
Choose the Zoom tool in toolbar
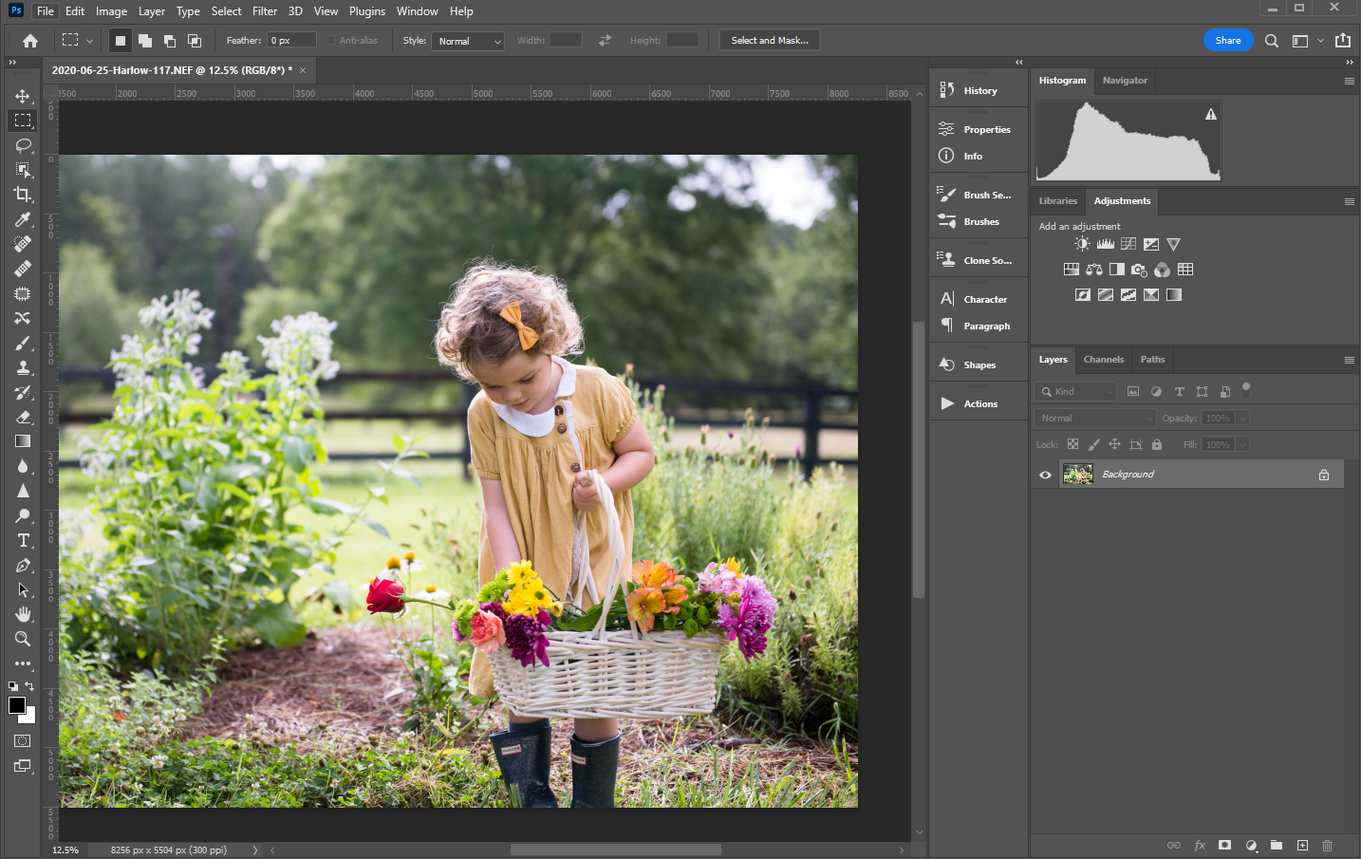[23, 639]
